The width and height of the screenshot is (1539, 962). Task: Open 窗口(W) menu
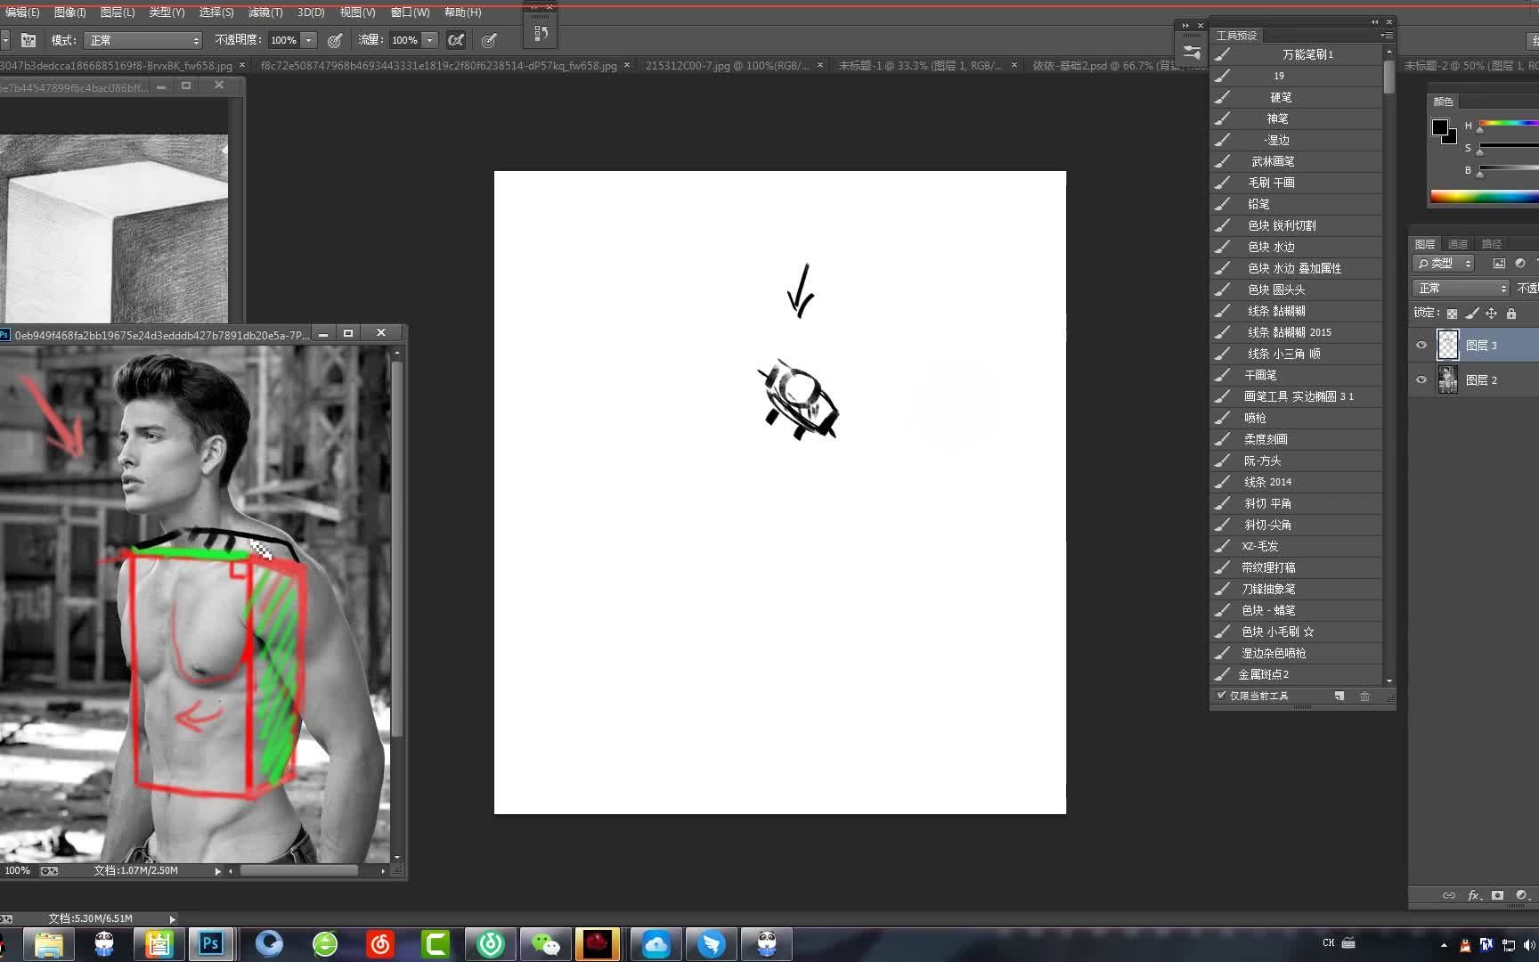click(x=410, y=12)
